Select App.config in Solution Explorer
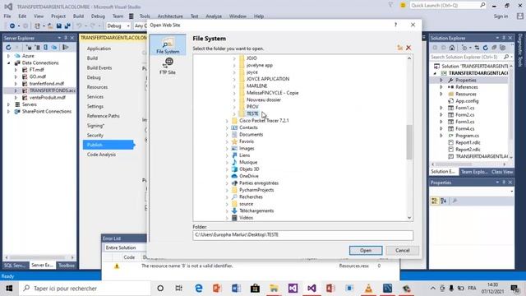 (x=467, y=101)
